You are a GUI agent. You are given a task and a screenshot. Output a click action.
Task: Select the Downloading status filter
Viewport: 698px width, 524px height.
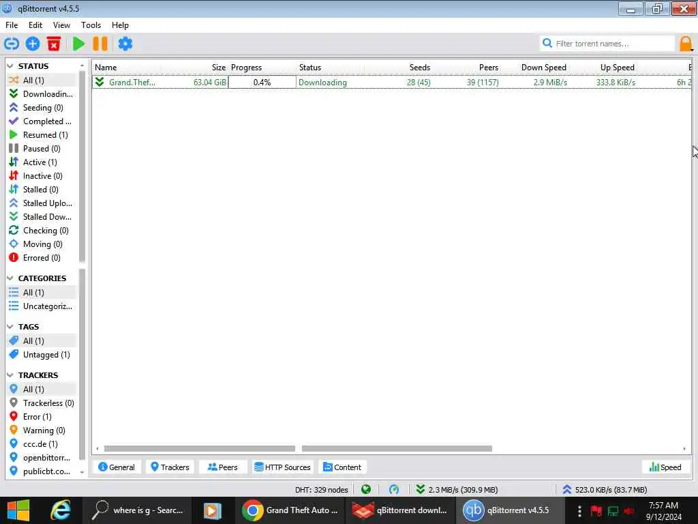(42, 93)
